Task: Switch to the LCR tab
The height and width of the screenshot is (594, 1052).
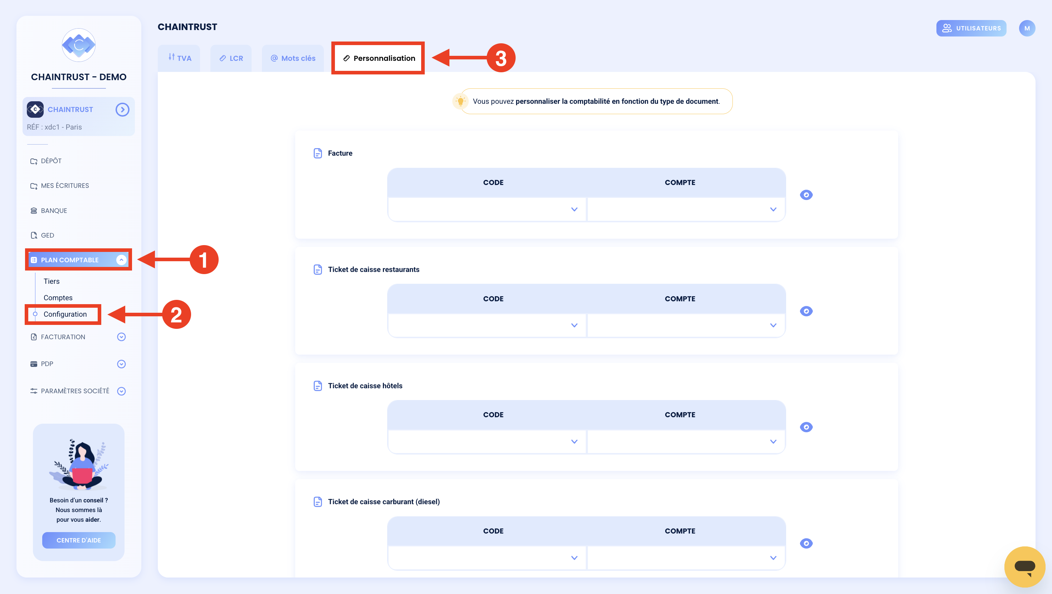Action: [231, 58]
